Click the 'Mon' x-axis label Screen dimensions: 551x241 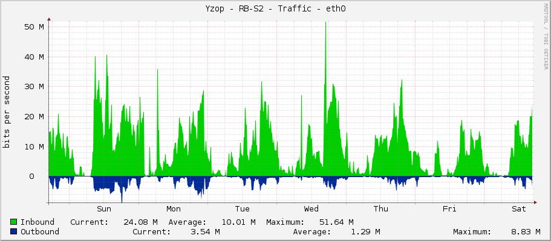click(173, 209)
